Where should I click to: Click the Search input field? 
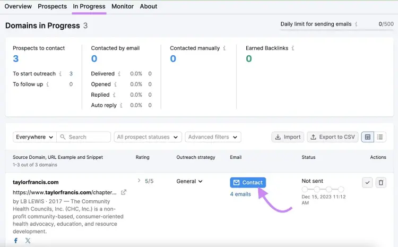[83, 137]
